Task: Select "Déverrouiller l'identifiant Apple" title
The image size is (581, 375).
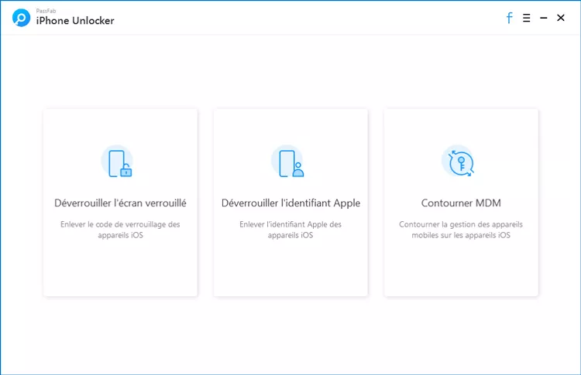Action: [x=290, y=203]
